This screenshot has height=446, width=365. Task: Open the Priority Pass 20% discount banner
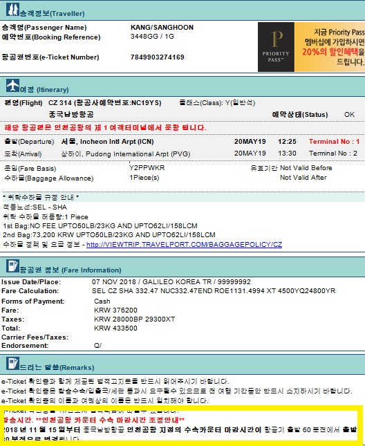click(x=330, y=47)
